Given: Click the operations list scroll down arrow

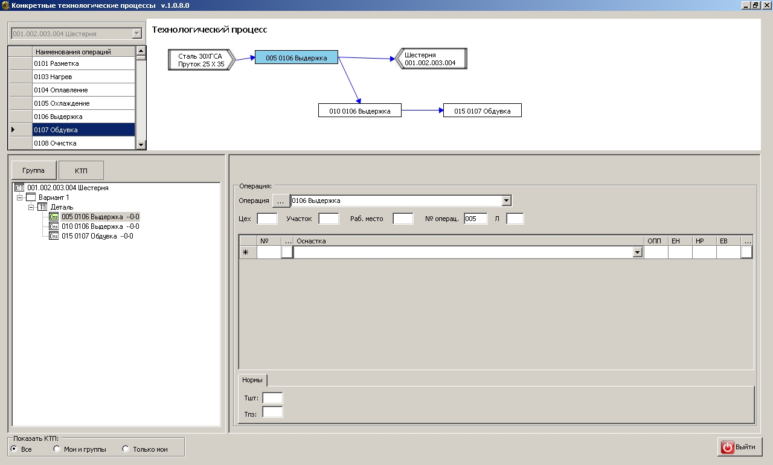Looking at the screenshot, I should click(x=141, y=144).
